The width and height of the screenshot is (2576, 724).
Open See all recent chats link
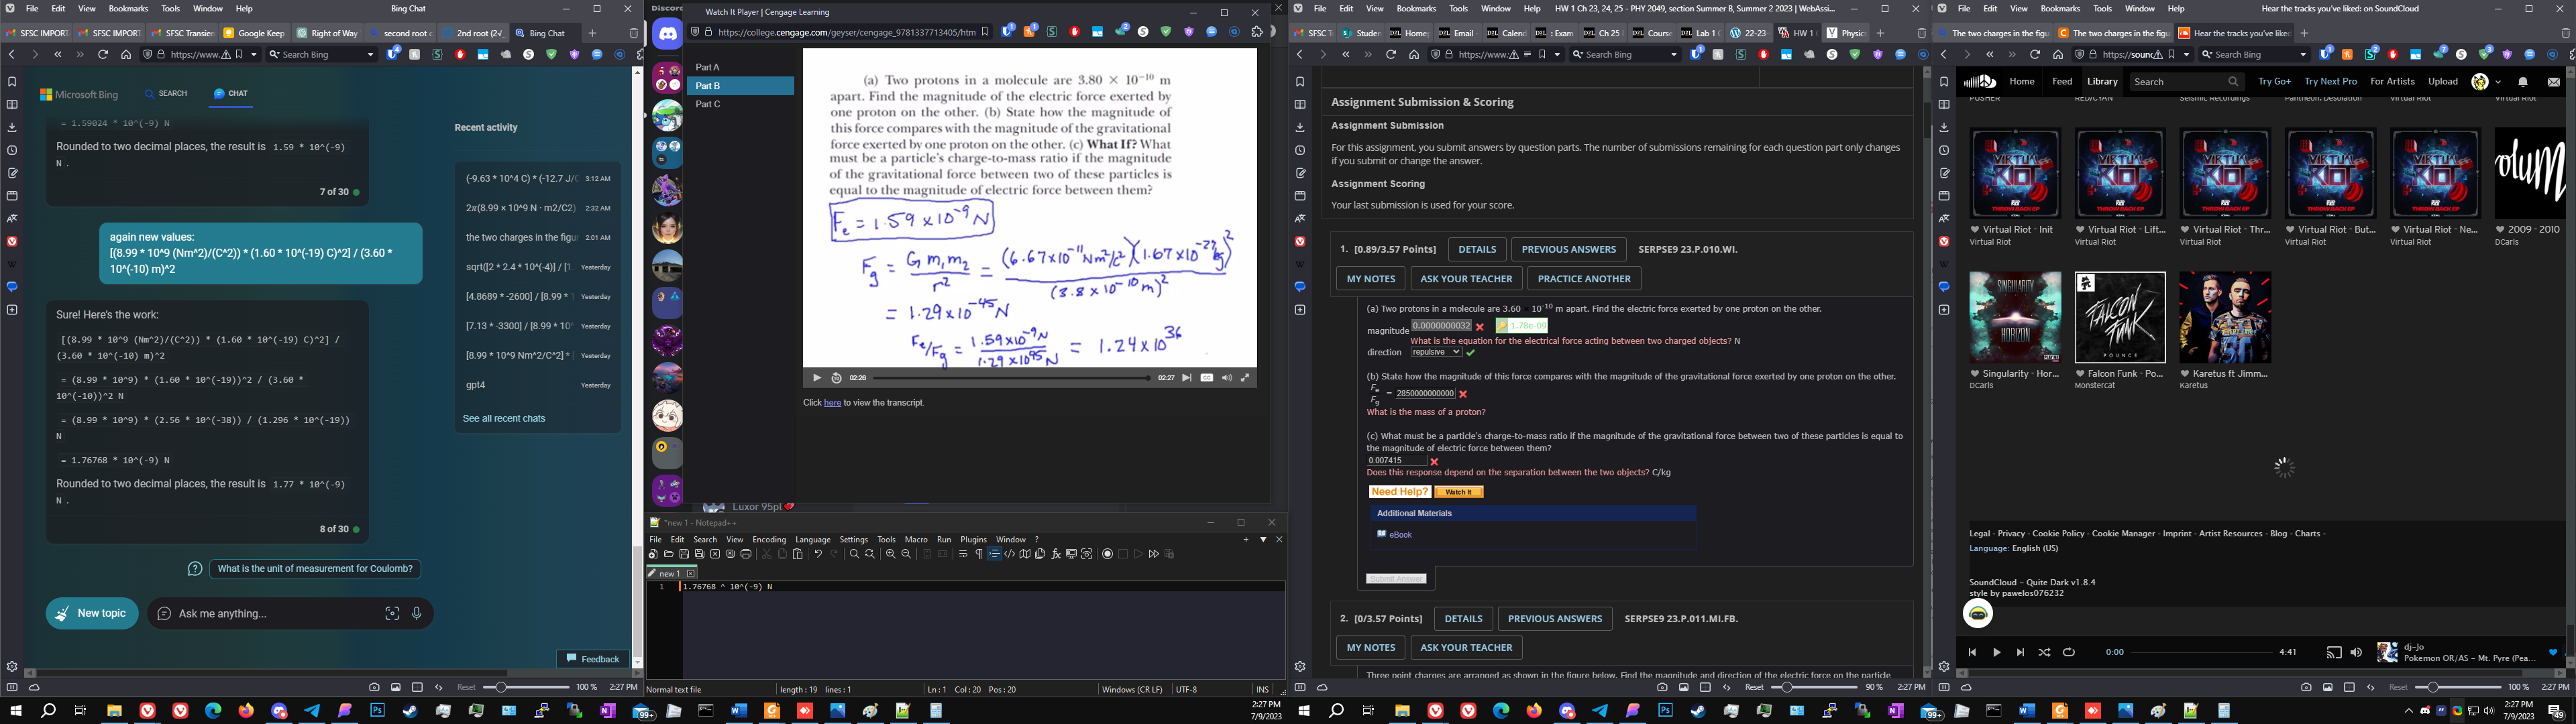click(504, 418)
